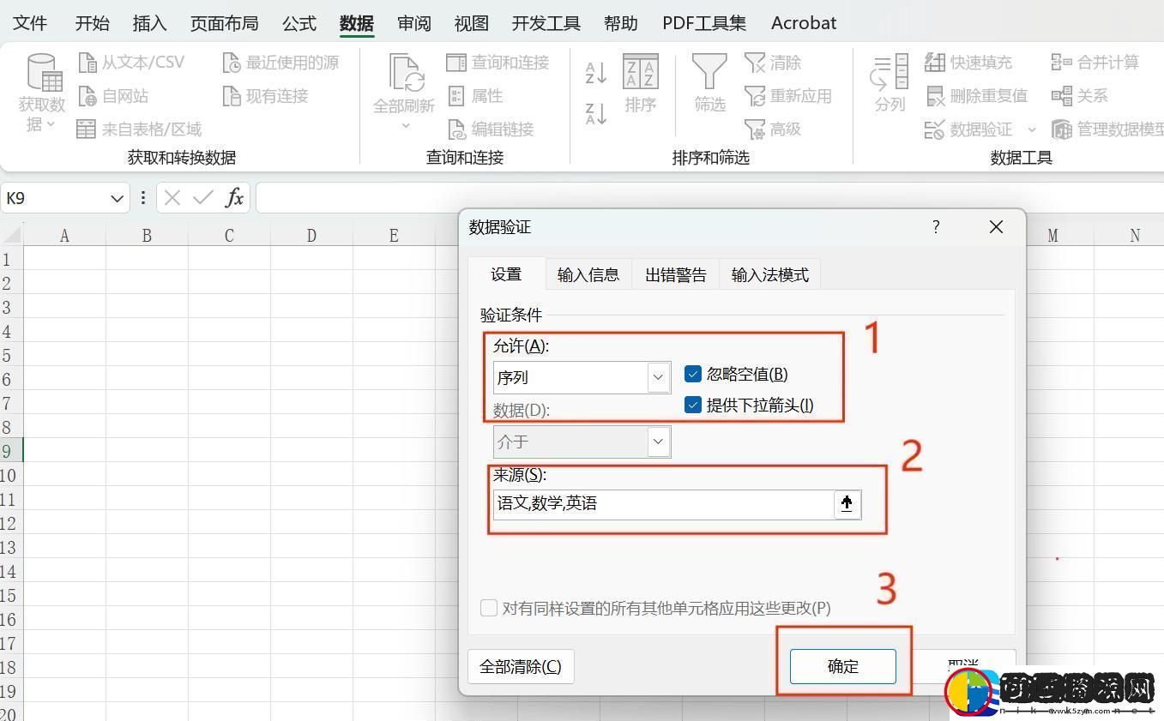Click the fx insert function icon
This screenshot has width=1164, height=721.
point(234,198)
